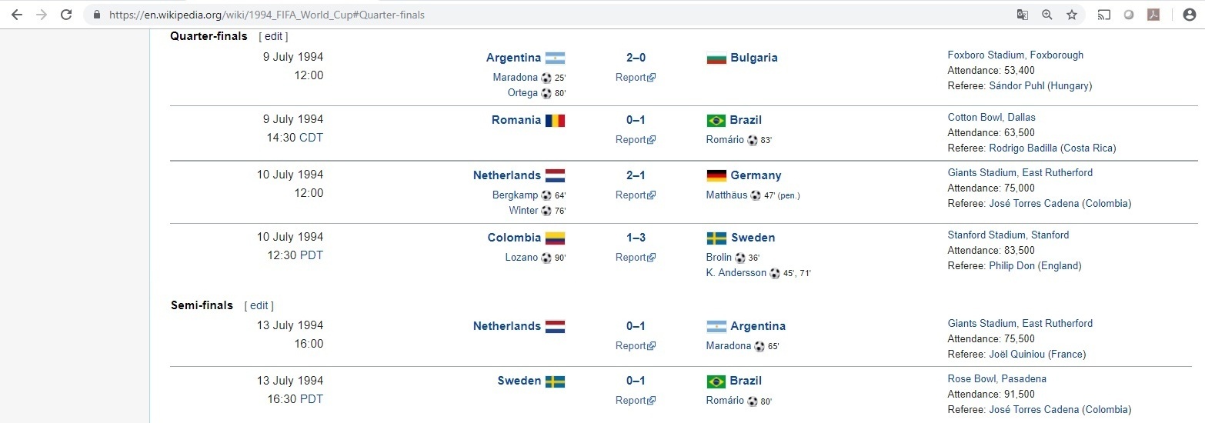Open the PDT time zone link for Colombia match

click(x=312, y=255)
